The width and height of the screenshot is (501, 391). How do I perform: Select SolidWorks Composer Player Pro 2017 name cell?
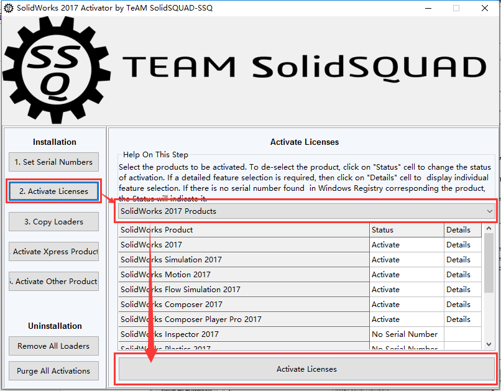click(x=244, y=319)
